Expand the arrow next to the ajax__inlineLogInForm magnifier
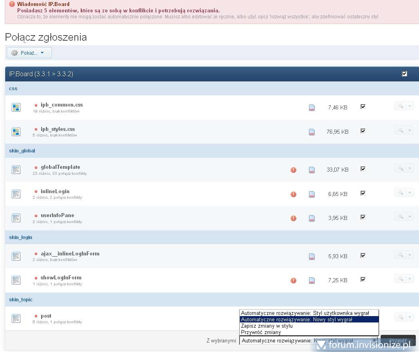The height and width of the screenshot is (352, 419). click(x=410, y=255)
